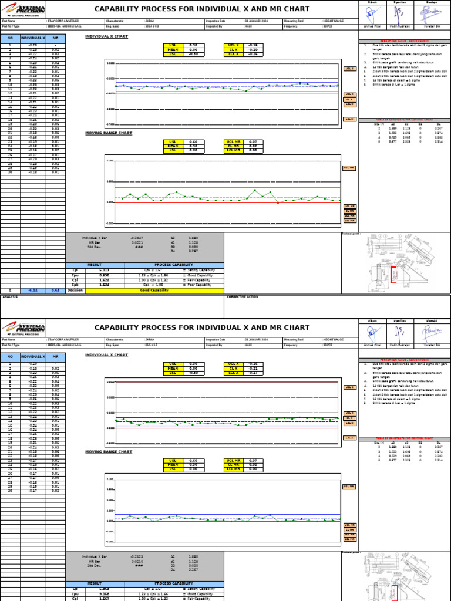Click the red constants table heading on the second sheet
Viewport: 451px width, 601px height.
point(405,438)
